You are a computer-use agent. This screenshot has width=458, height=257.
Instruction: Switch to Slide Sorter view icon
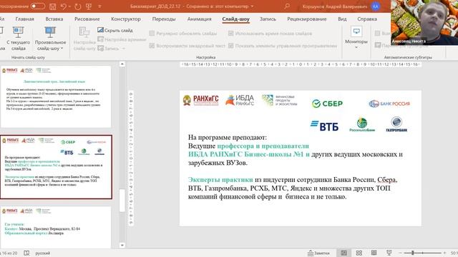359,253
